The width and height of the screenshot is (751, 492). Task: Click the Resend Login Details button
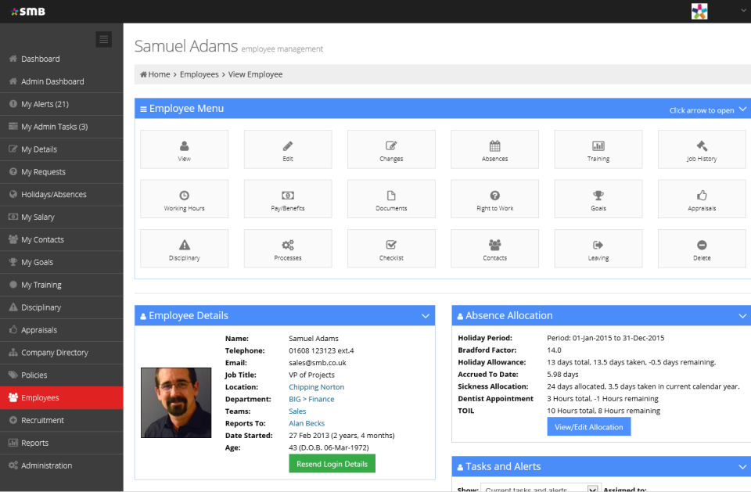click(332, 463)
